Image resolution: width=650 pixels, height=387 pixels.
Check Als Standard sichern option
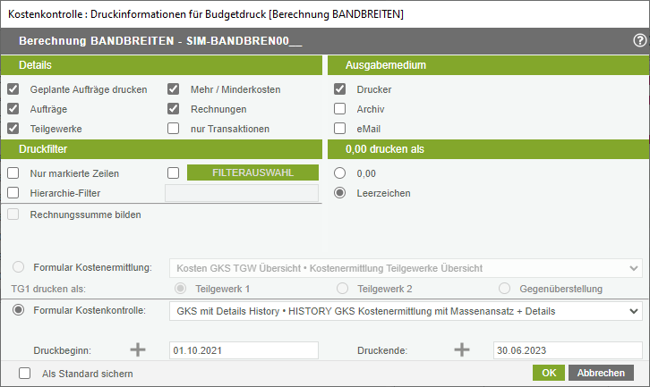click(x=24, y=373)
